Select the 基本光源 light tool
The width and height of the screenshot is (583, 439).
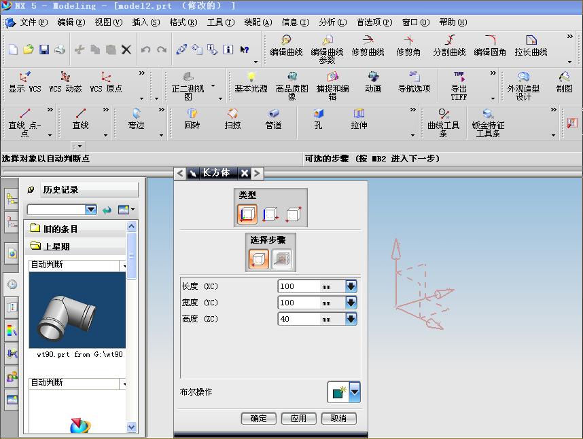tap(251, 82)
